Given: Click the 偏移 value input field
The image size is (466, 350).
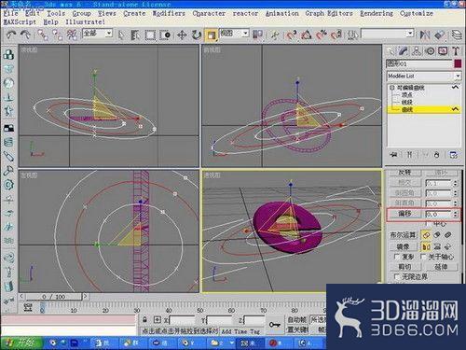Looking at the screenshot, I should point(438,214).
